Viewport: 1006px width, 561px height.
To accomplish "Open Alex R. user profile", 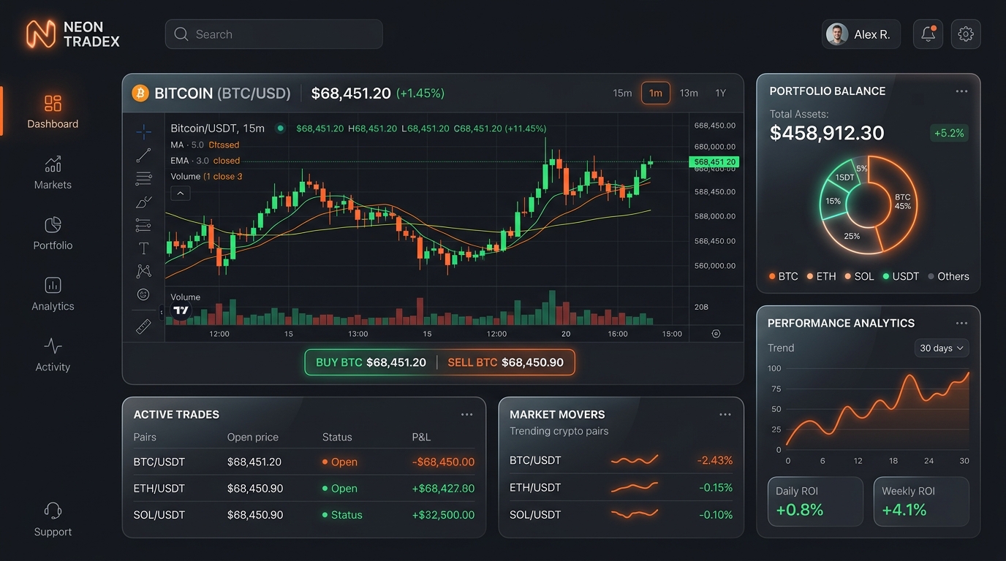I will pos(861,34).
